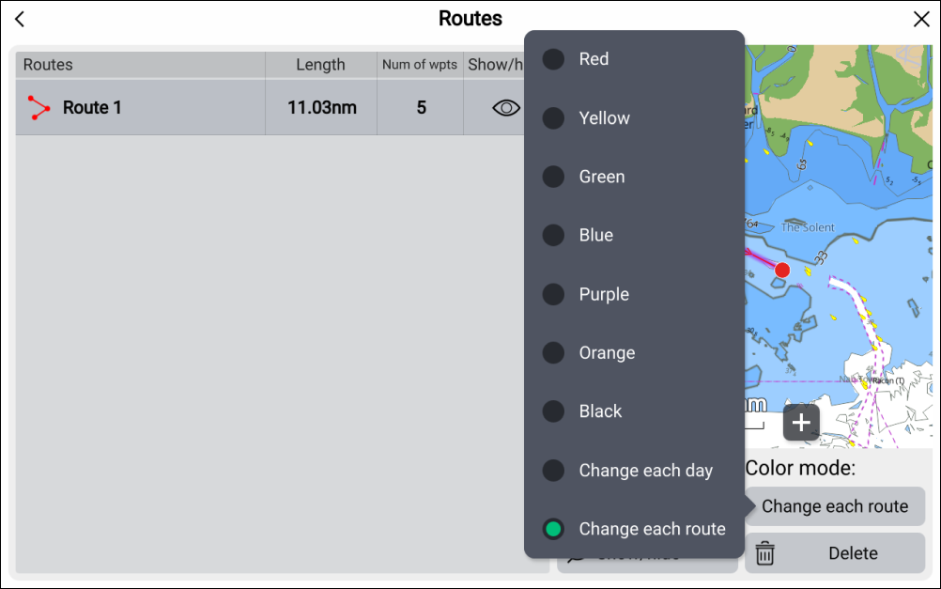941x589 pixels.
Task: Click the Routes column header
Action: [48, 65]
